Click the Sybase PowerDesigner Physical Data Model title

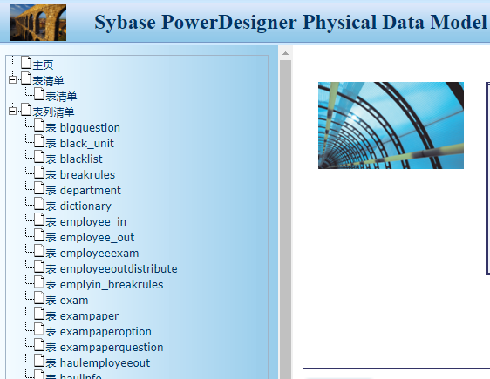tap(290, 23)
